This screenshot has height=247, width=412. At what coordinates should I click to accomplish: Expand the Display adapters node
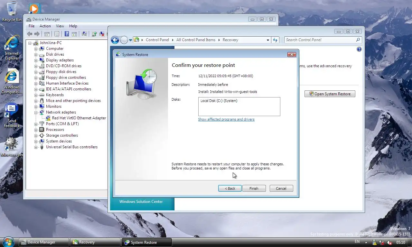tap(36, 60)
